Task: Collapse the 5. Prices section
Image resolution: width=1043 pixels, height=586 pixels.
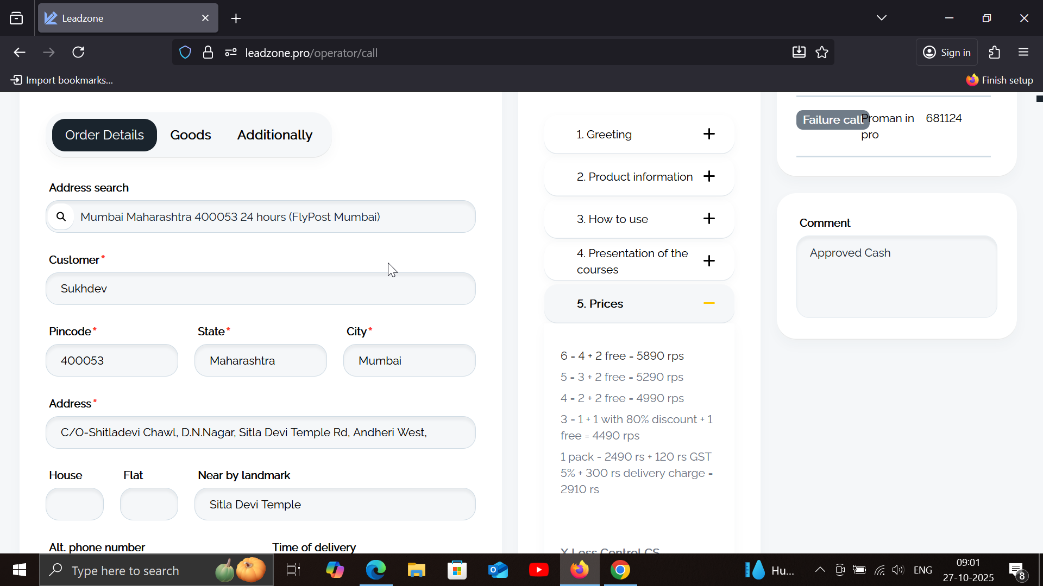Action: tap(708, 303)
